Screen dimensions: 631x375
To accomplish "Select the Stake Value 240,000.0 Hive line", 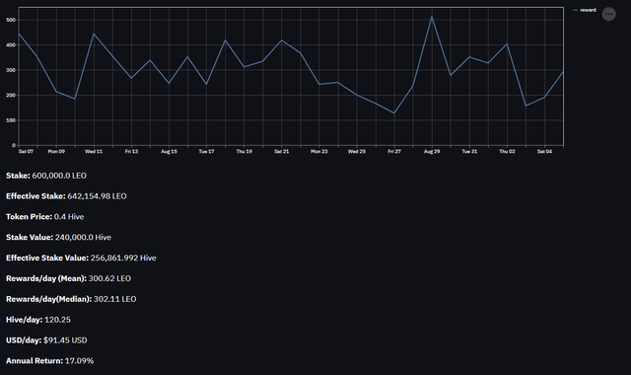I will 59,237.
